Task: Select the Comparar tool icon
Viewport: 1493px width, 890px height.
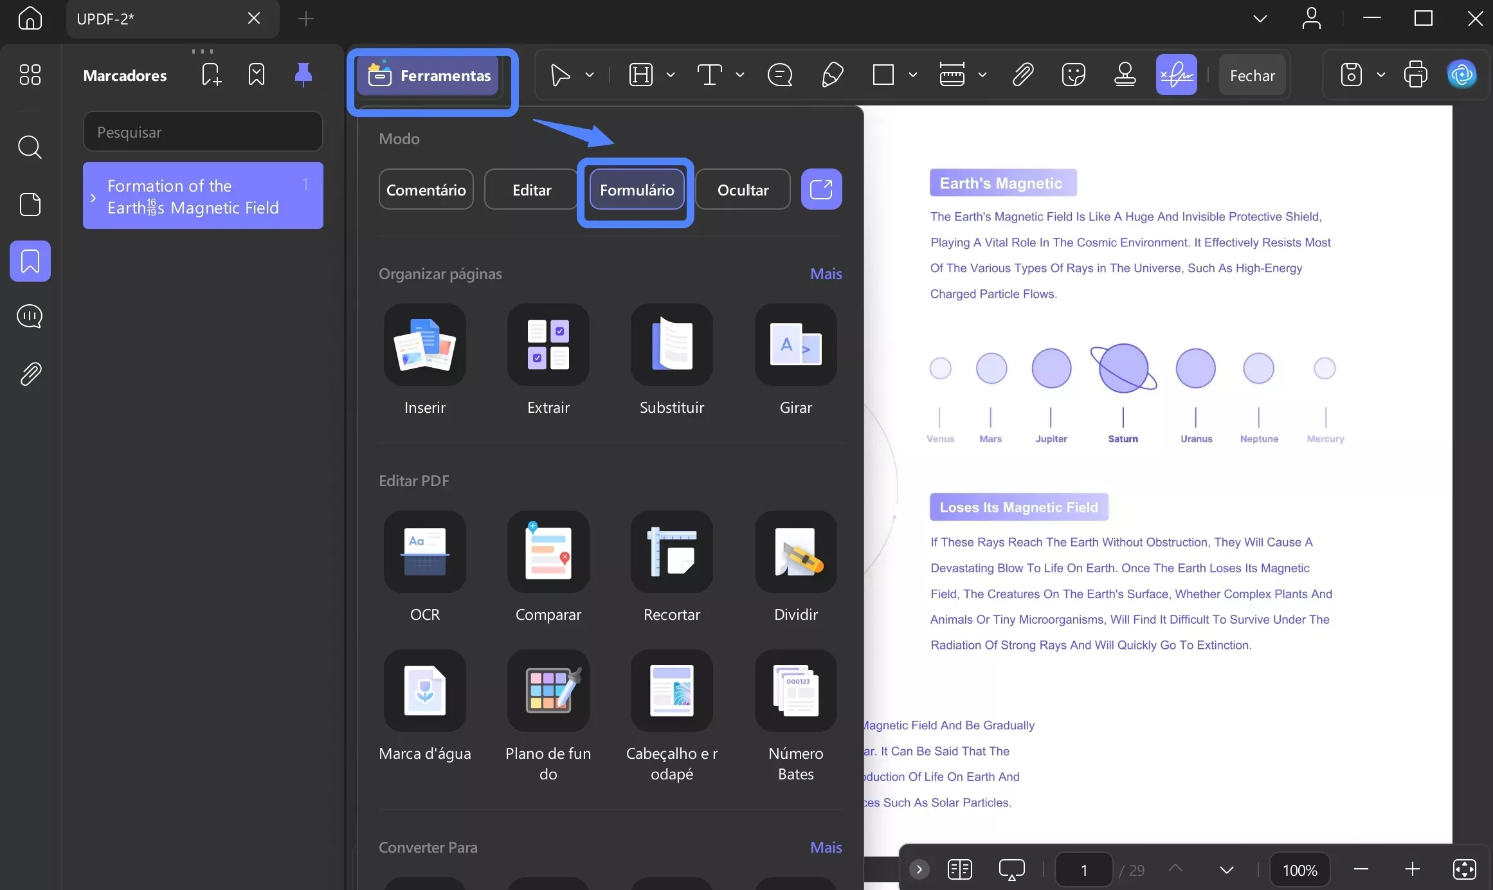Action: click(548, 552)
